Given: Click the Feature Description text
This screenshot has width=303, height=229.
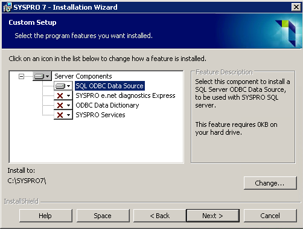Looking at the screenshot, I should tap(224, 72).
